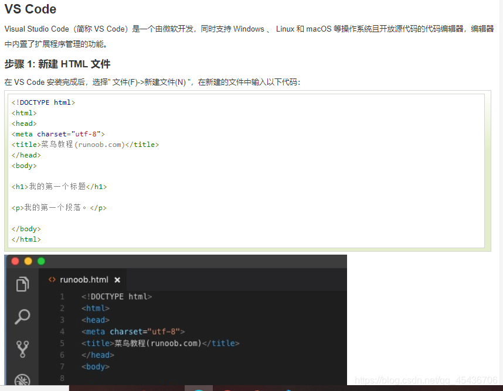Click heading '步骤 1: 新建 HTML 文件'
503x391 pixels.
tap(57, 64)
